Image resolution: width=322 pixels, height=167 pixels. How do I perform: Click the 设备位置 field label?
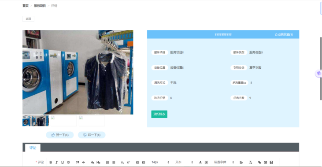point(159,67)
